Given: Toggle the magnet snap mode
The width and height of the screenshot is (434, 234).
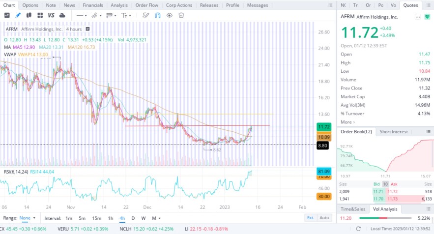Looking at the screenshot, I should pos(157,16).
